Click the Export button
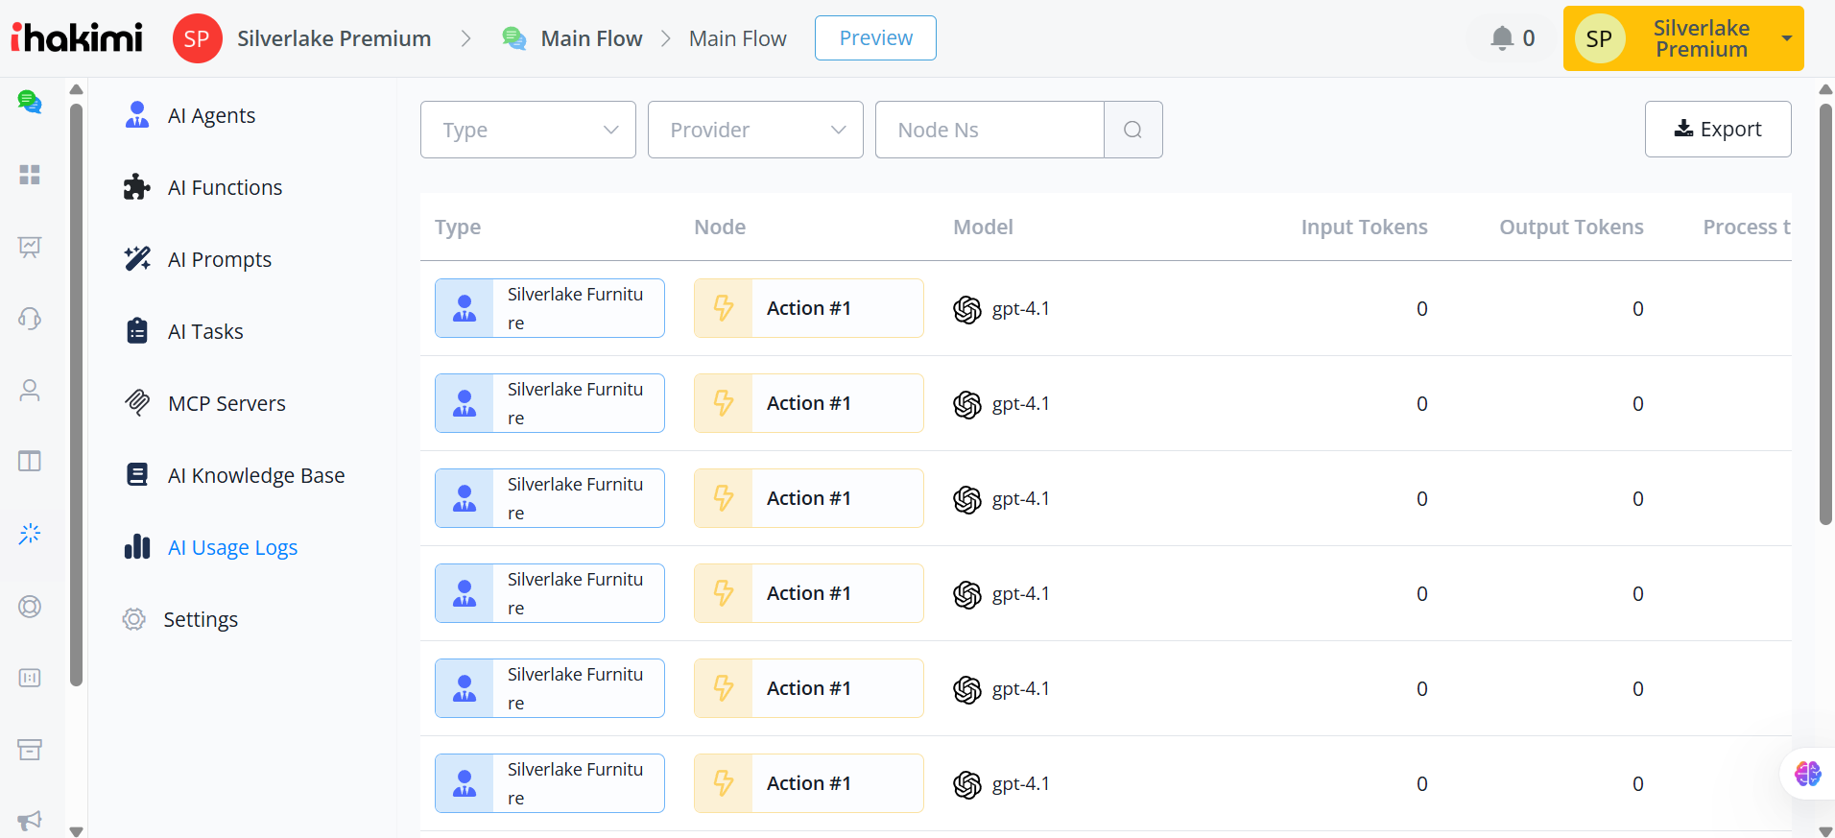Image resolution: width=1835 pixels, height=838 pixels. pyautogui.click(x=1718, y=129)
